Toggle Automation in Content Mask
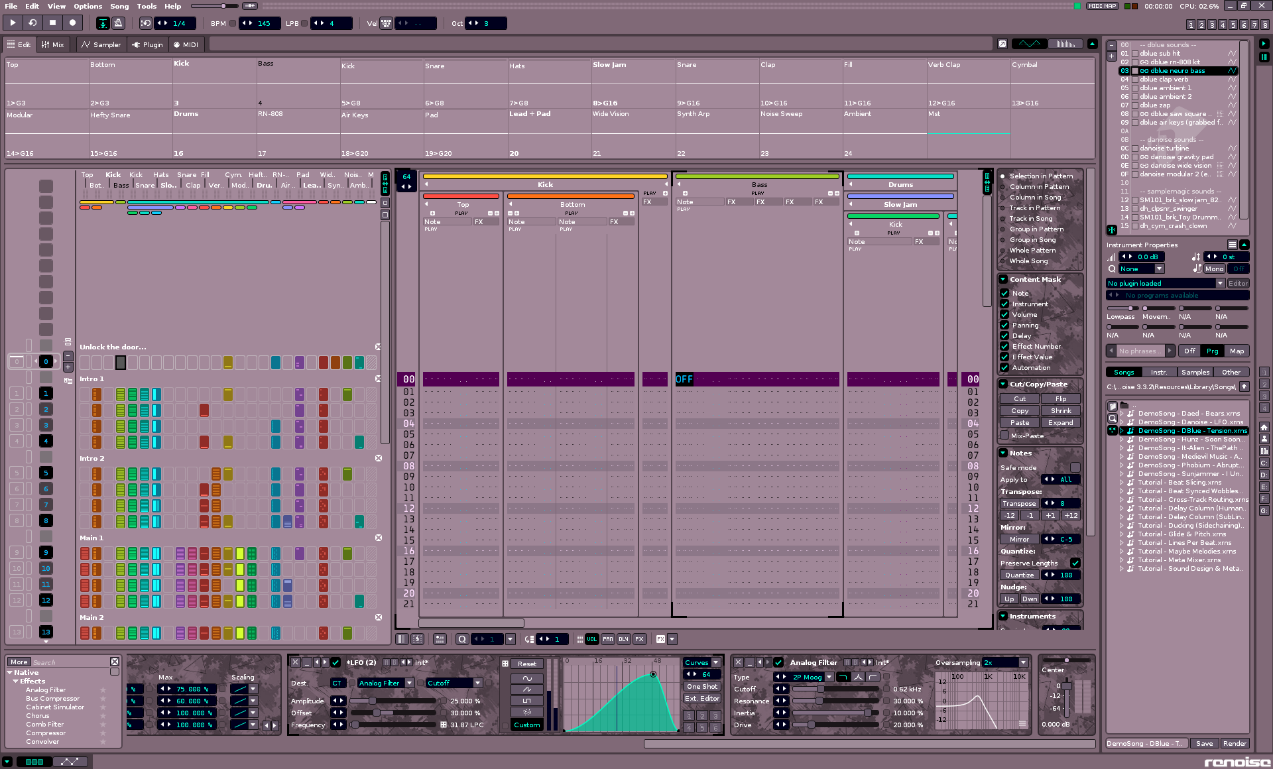Screen dimensions: 1273x769 [1004, 367]
